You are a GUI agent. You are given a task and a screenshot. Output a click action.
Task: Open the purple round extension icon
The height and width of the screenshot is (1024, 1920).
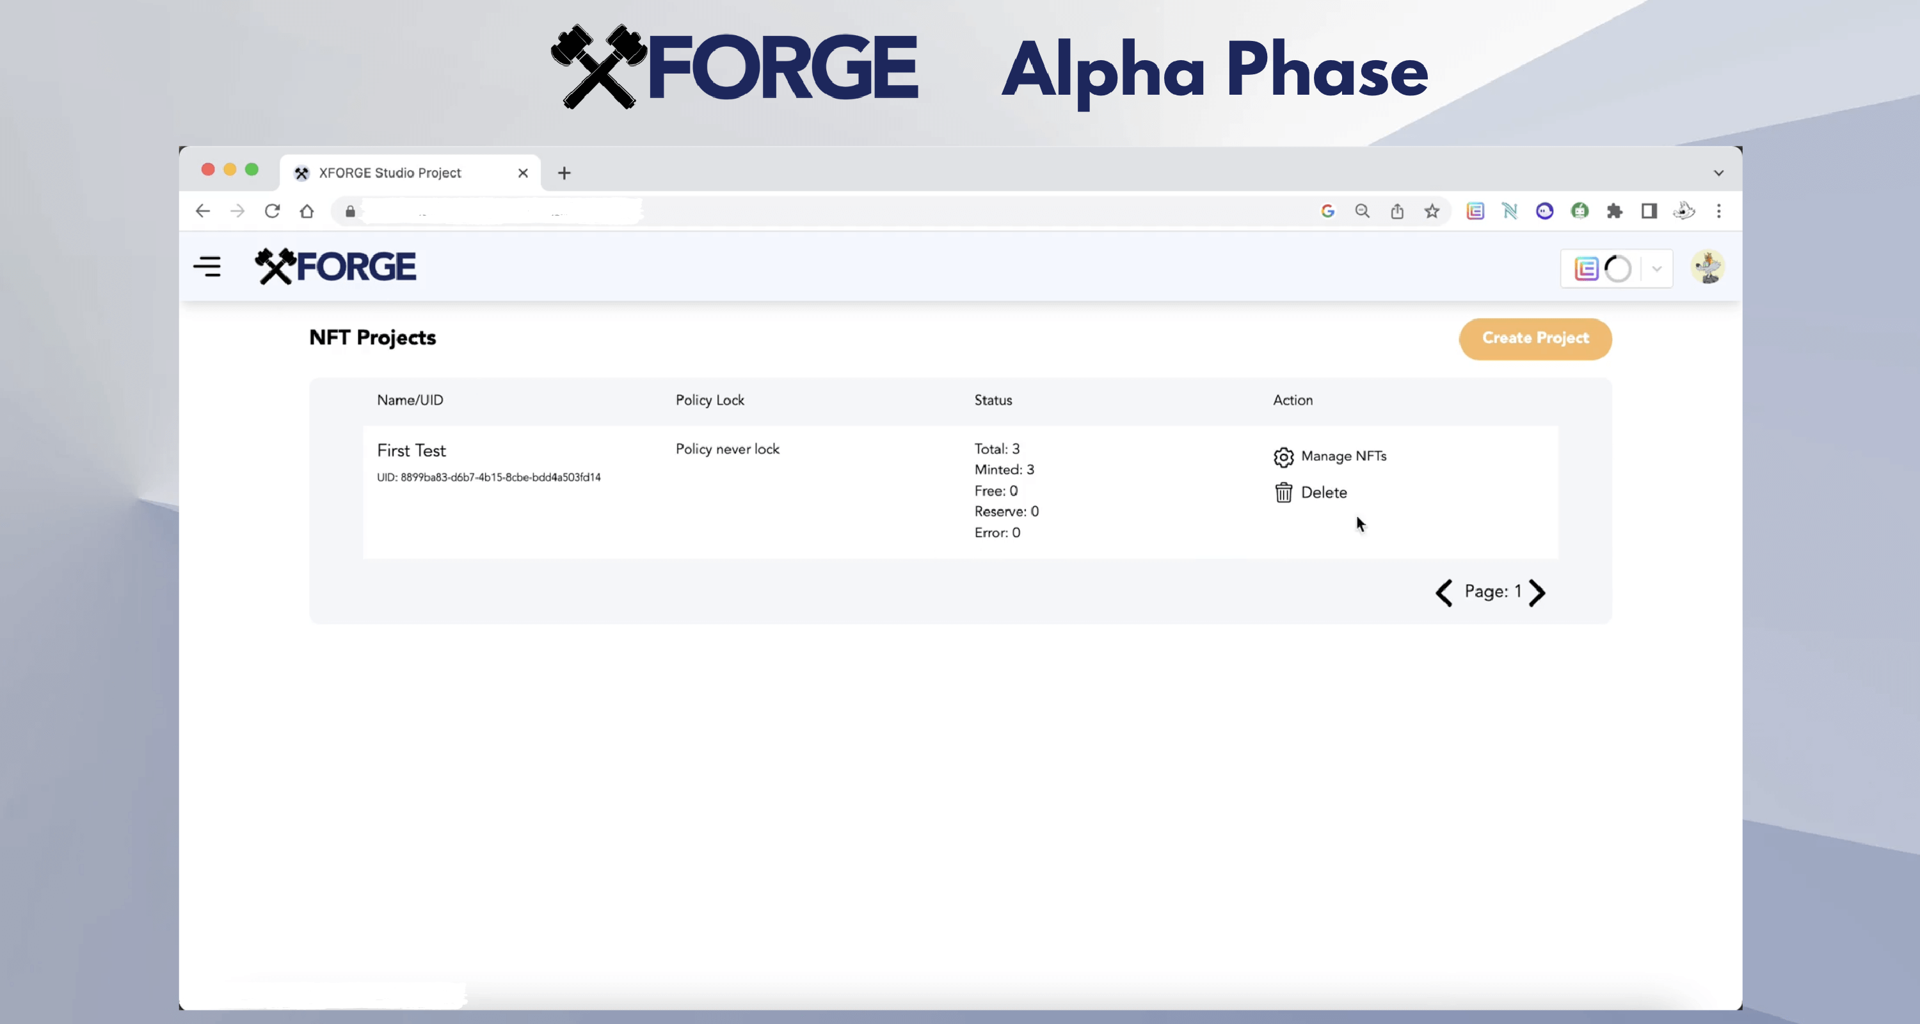[x=1545, y=212]
